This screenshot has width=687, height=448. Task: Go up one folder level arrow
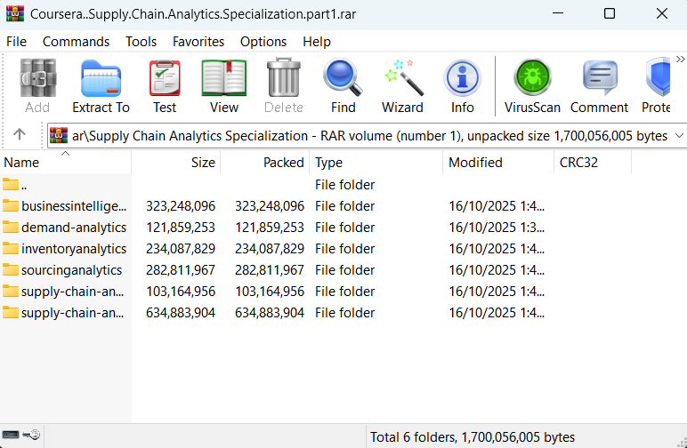tap(20, 135)
